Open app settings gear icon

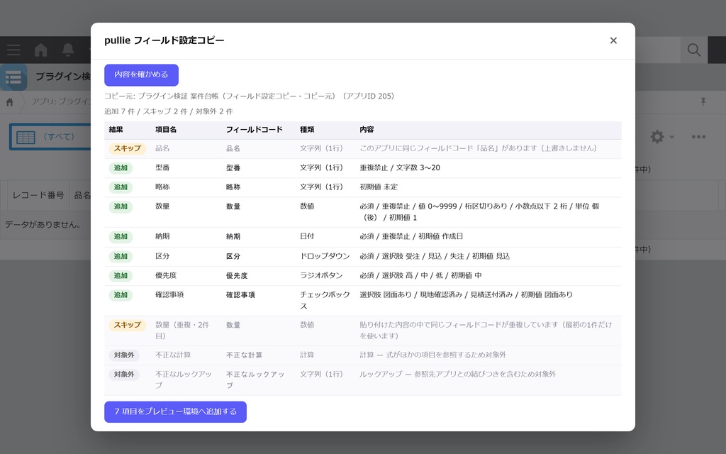(657, 137)
